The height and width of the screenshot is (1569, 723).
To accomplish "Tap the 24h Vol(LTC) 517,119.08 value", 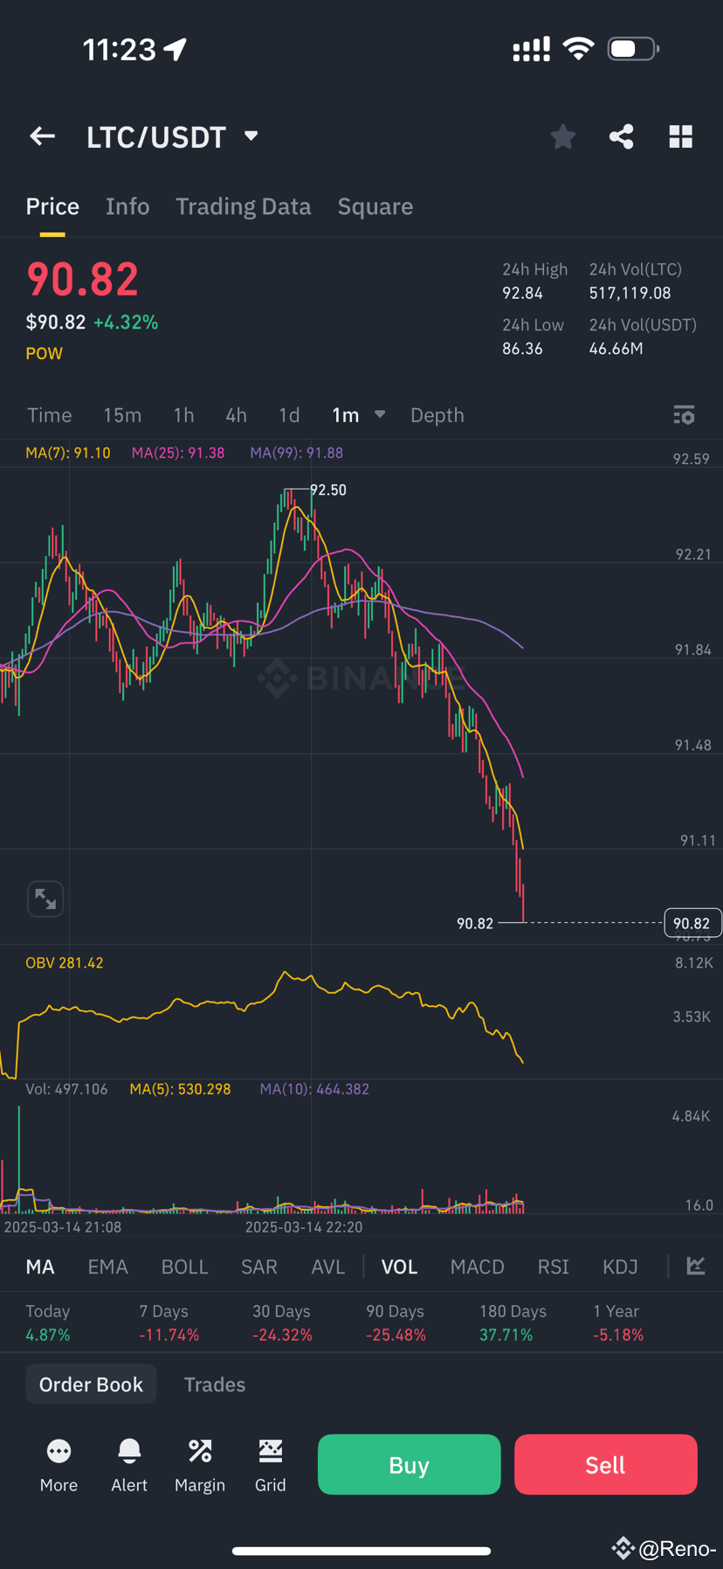I will pyautogui.click(x=630, y=293).
